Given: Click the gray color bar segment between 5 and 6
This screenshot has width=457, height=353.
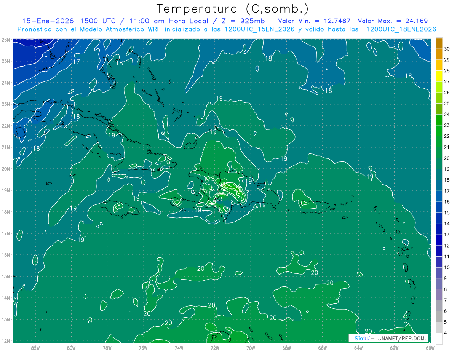Looking at the screenshot, I should 439,317.
